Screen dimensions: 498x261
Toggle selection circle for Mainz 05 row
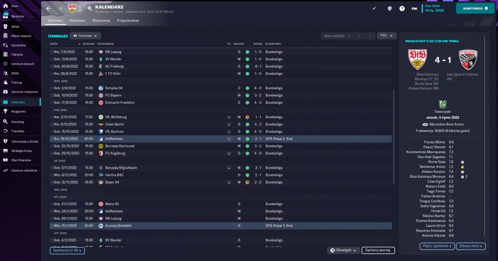pyautogui.click(x=52, y=204)
